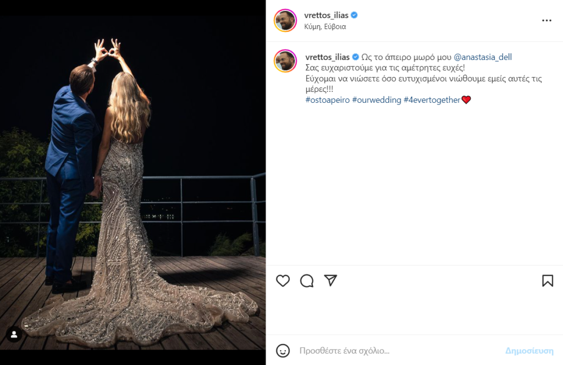The width and height of the screenshot is (563, 365).
Task: Like the post with the heart icon
Action: 283,281
